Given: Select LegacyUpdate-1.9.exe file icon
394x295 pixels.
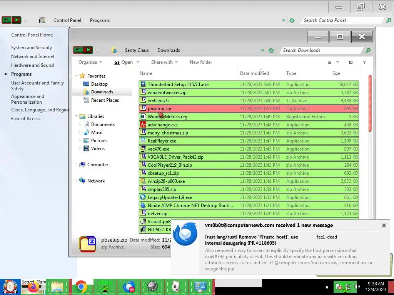Looking at the screenshot, I should point(143,197).
